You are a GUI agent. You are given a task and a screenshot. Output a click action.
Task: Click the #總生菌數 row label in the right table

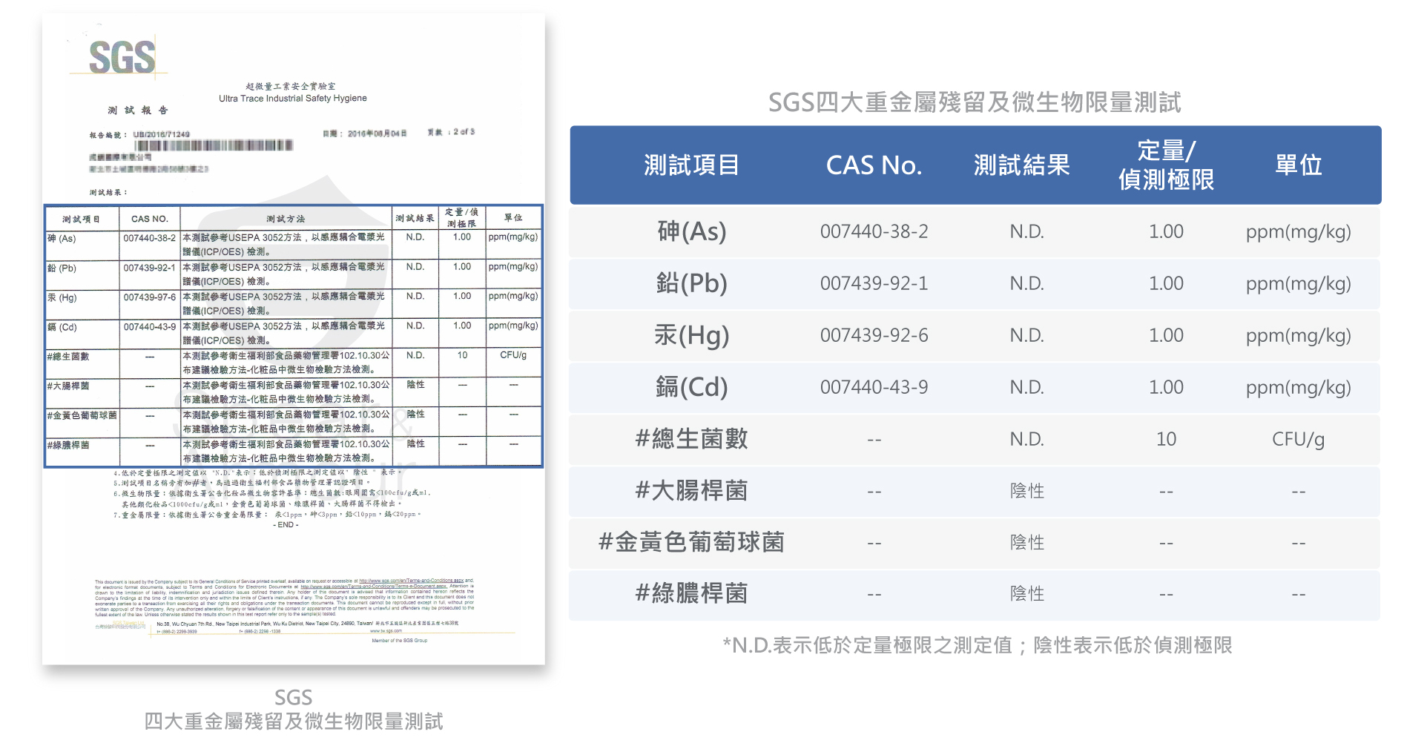point(691,439)
